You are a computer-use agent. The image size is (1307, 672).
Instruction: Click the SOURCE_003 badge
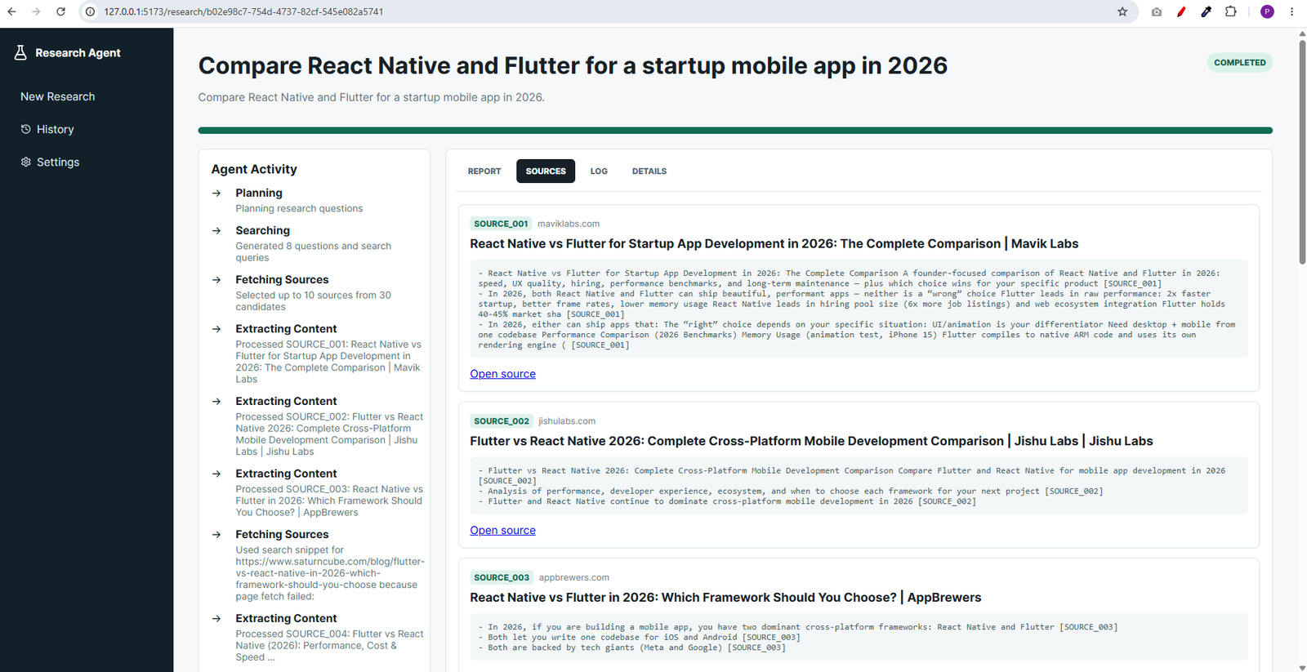pyautogui.click(x=502, y=578)
